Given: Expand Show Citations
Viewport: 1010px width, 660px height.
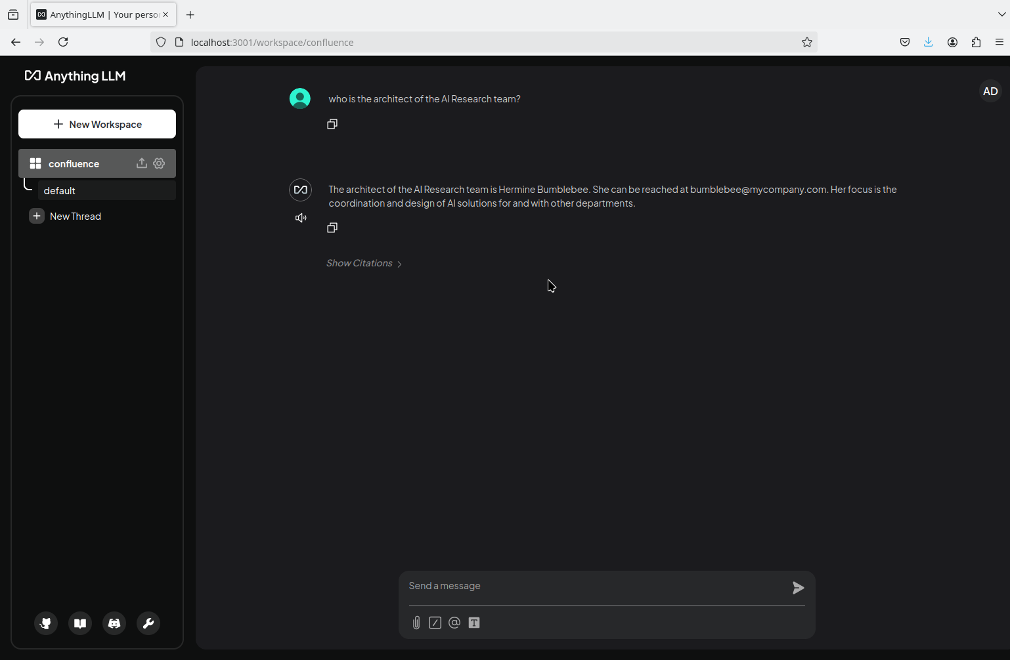Looking at the screenshot, I should (364, 263).
